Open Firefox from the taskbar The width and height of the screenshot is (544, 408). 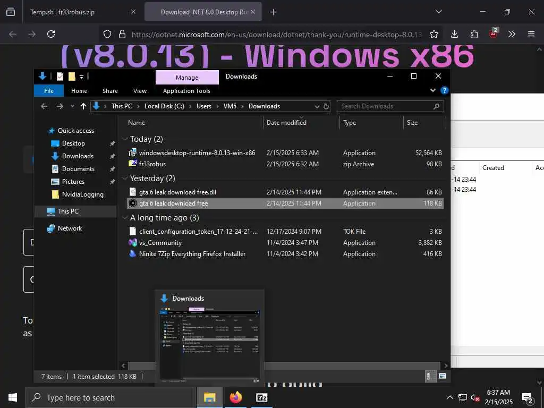coord(235,397)
